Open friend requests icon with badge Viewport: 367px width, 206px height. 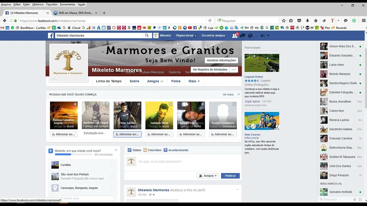coord(235,35)
